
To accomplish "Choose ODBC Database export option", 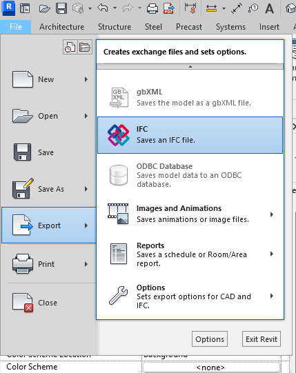I will [190, 175].
